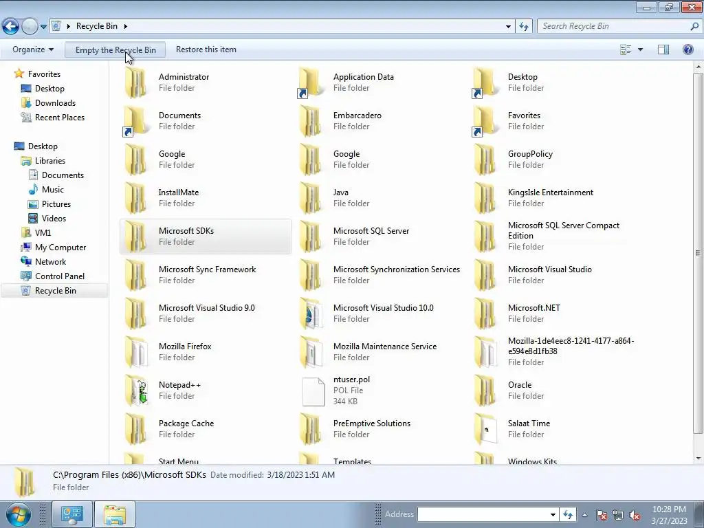Viewport: 704px width, 528px height.
Task: Click the muted volume tray icon
Action: tap(635, 515)
